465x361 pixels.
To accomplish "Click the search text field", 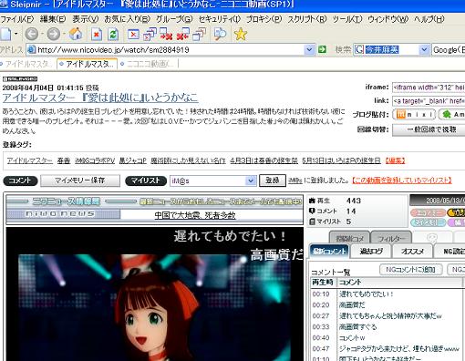I will [391, 49].
